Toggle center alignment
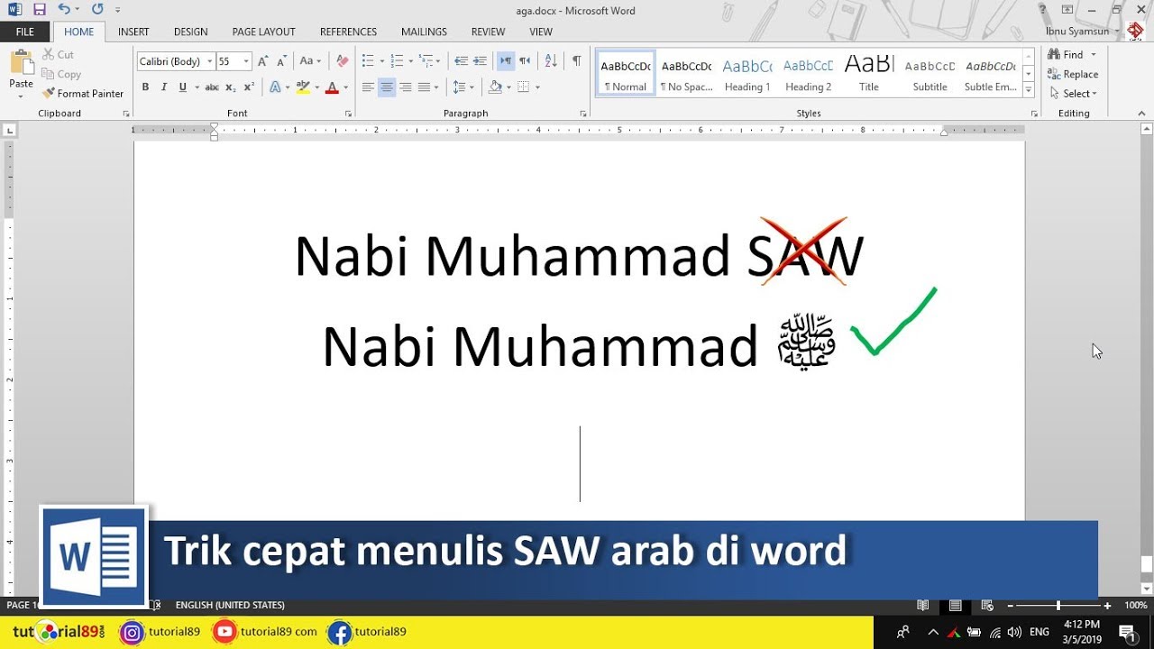Viewport: 1154px width, 649px height. (387, 87)
